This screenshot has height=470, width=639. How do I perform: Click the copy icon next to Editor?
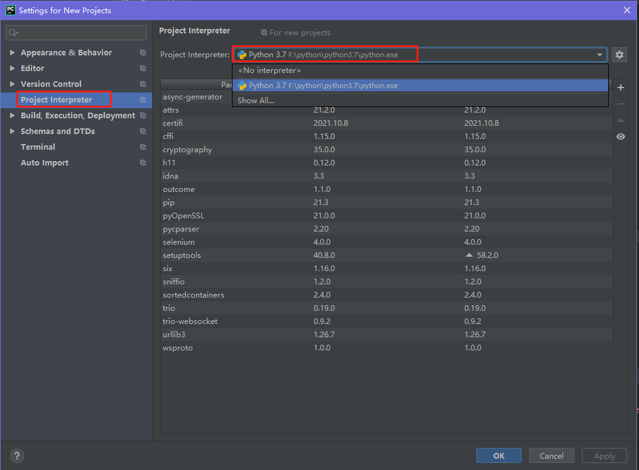tap(143, 68)
